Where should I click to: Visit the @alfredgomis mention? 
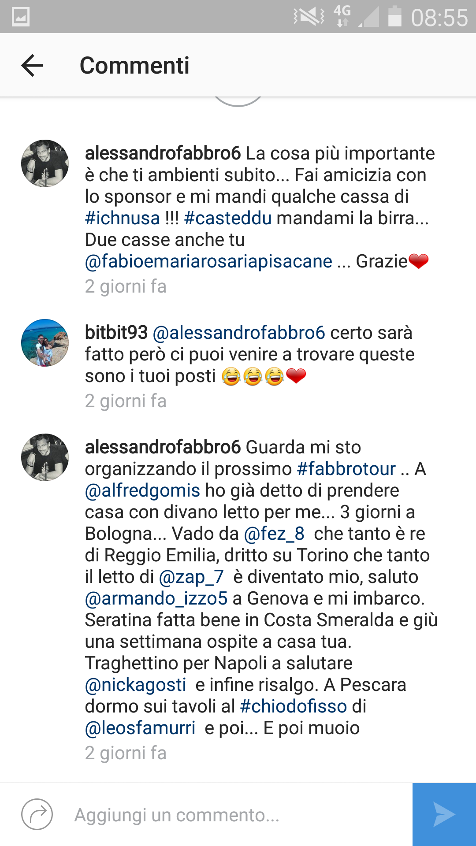[x=142, y=490]
